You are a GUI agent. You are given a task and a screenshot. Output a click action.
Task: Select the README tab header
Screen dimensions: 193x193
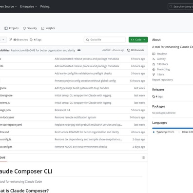click(x=3, y=157)
